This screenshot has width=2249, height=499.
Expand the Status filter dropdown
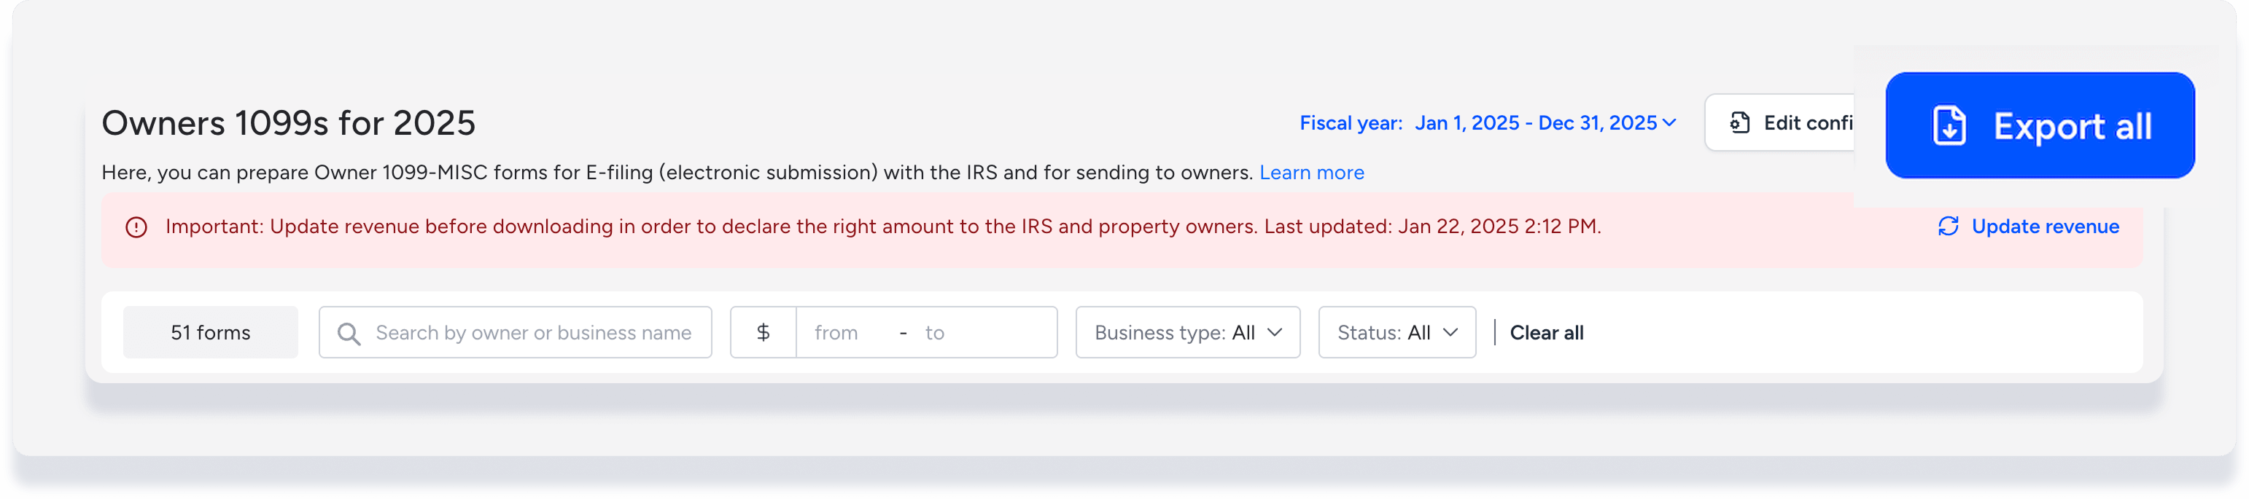click(x=1396, y=332)
